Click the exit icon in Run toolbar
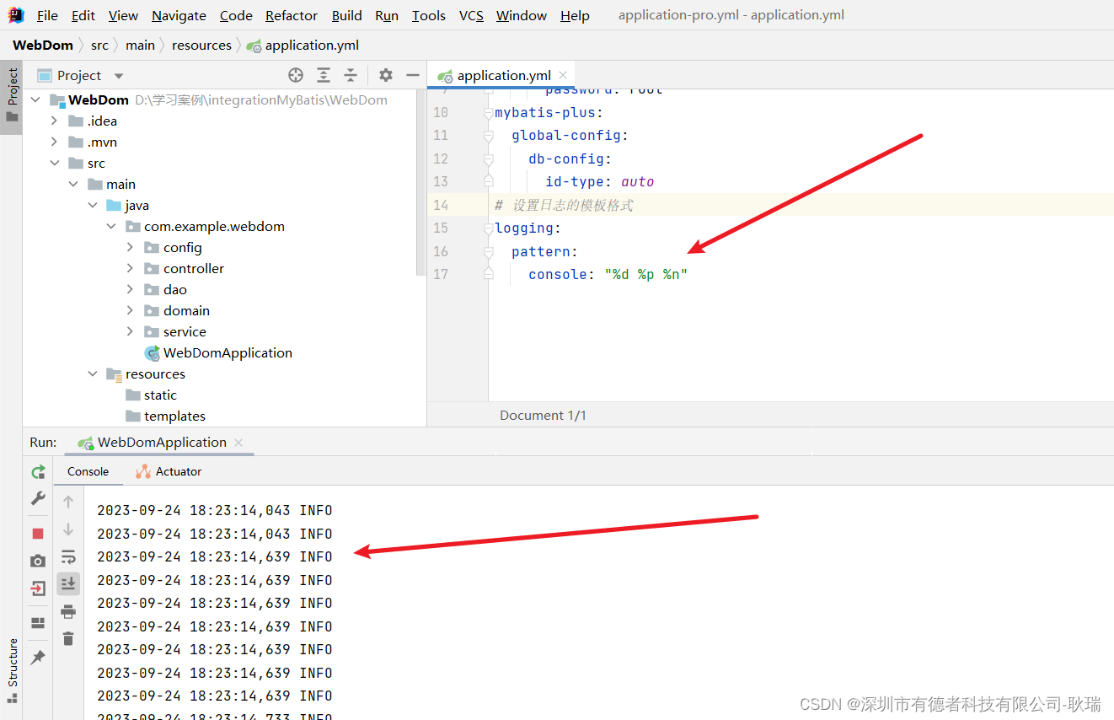Image resolution: width=1114 pixels, height=720 pixels. click(x=38, y=588)
